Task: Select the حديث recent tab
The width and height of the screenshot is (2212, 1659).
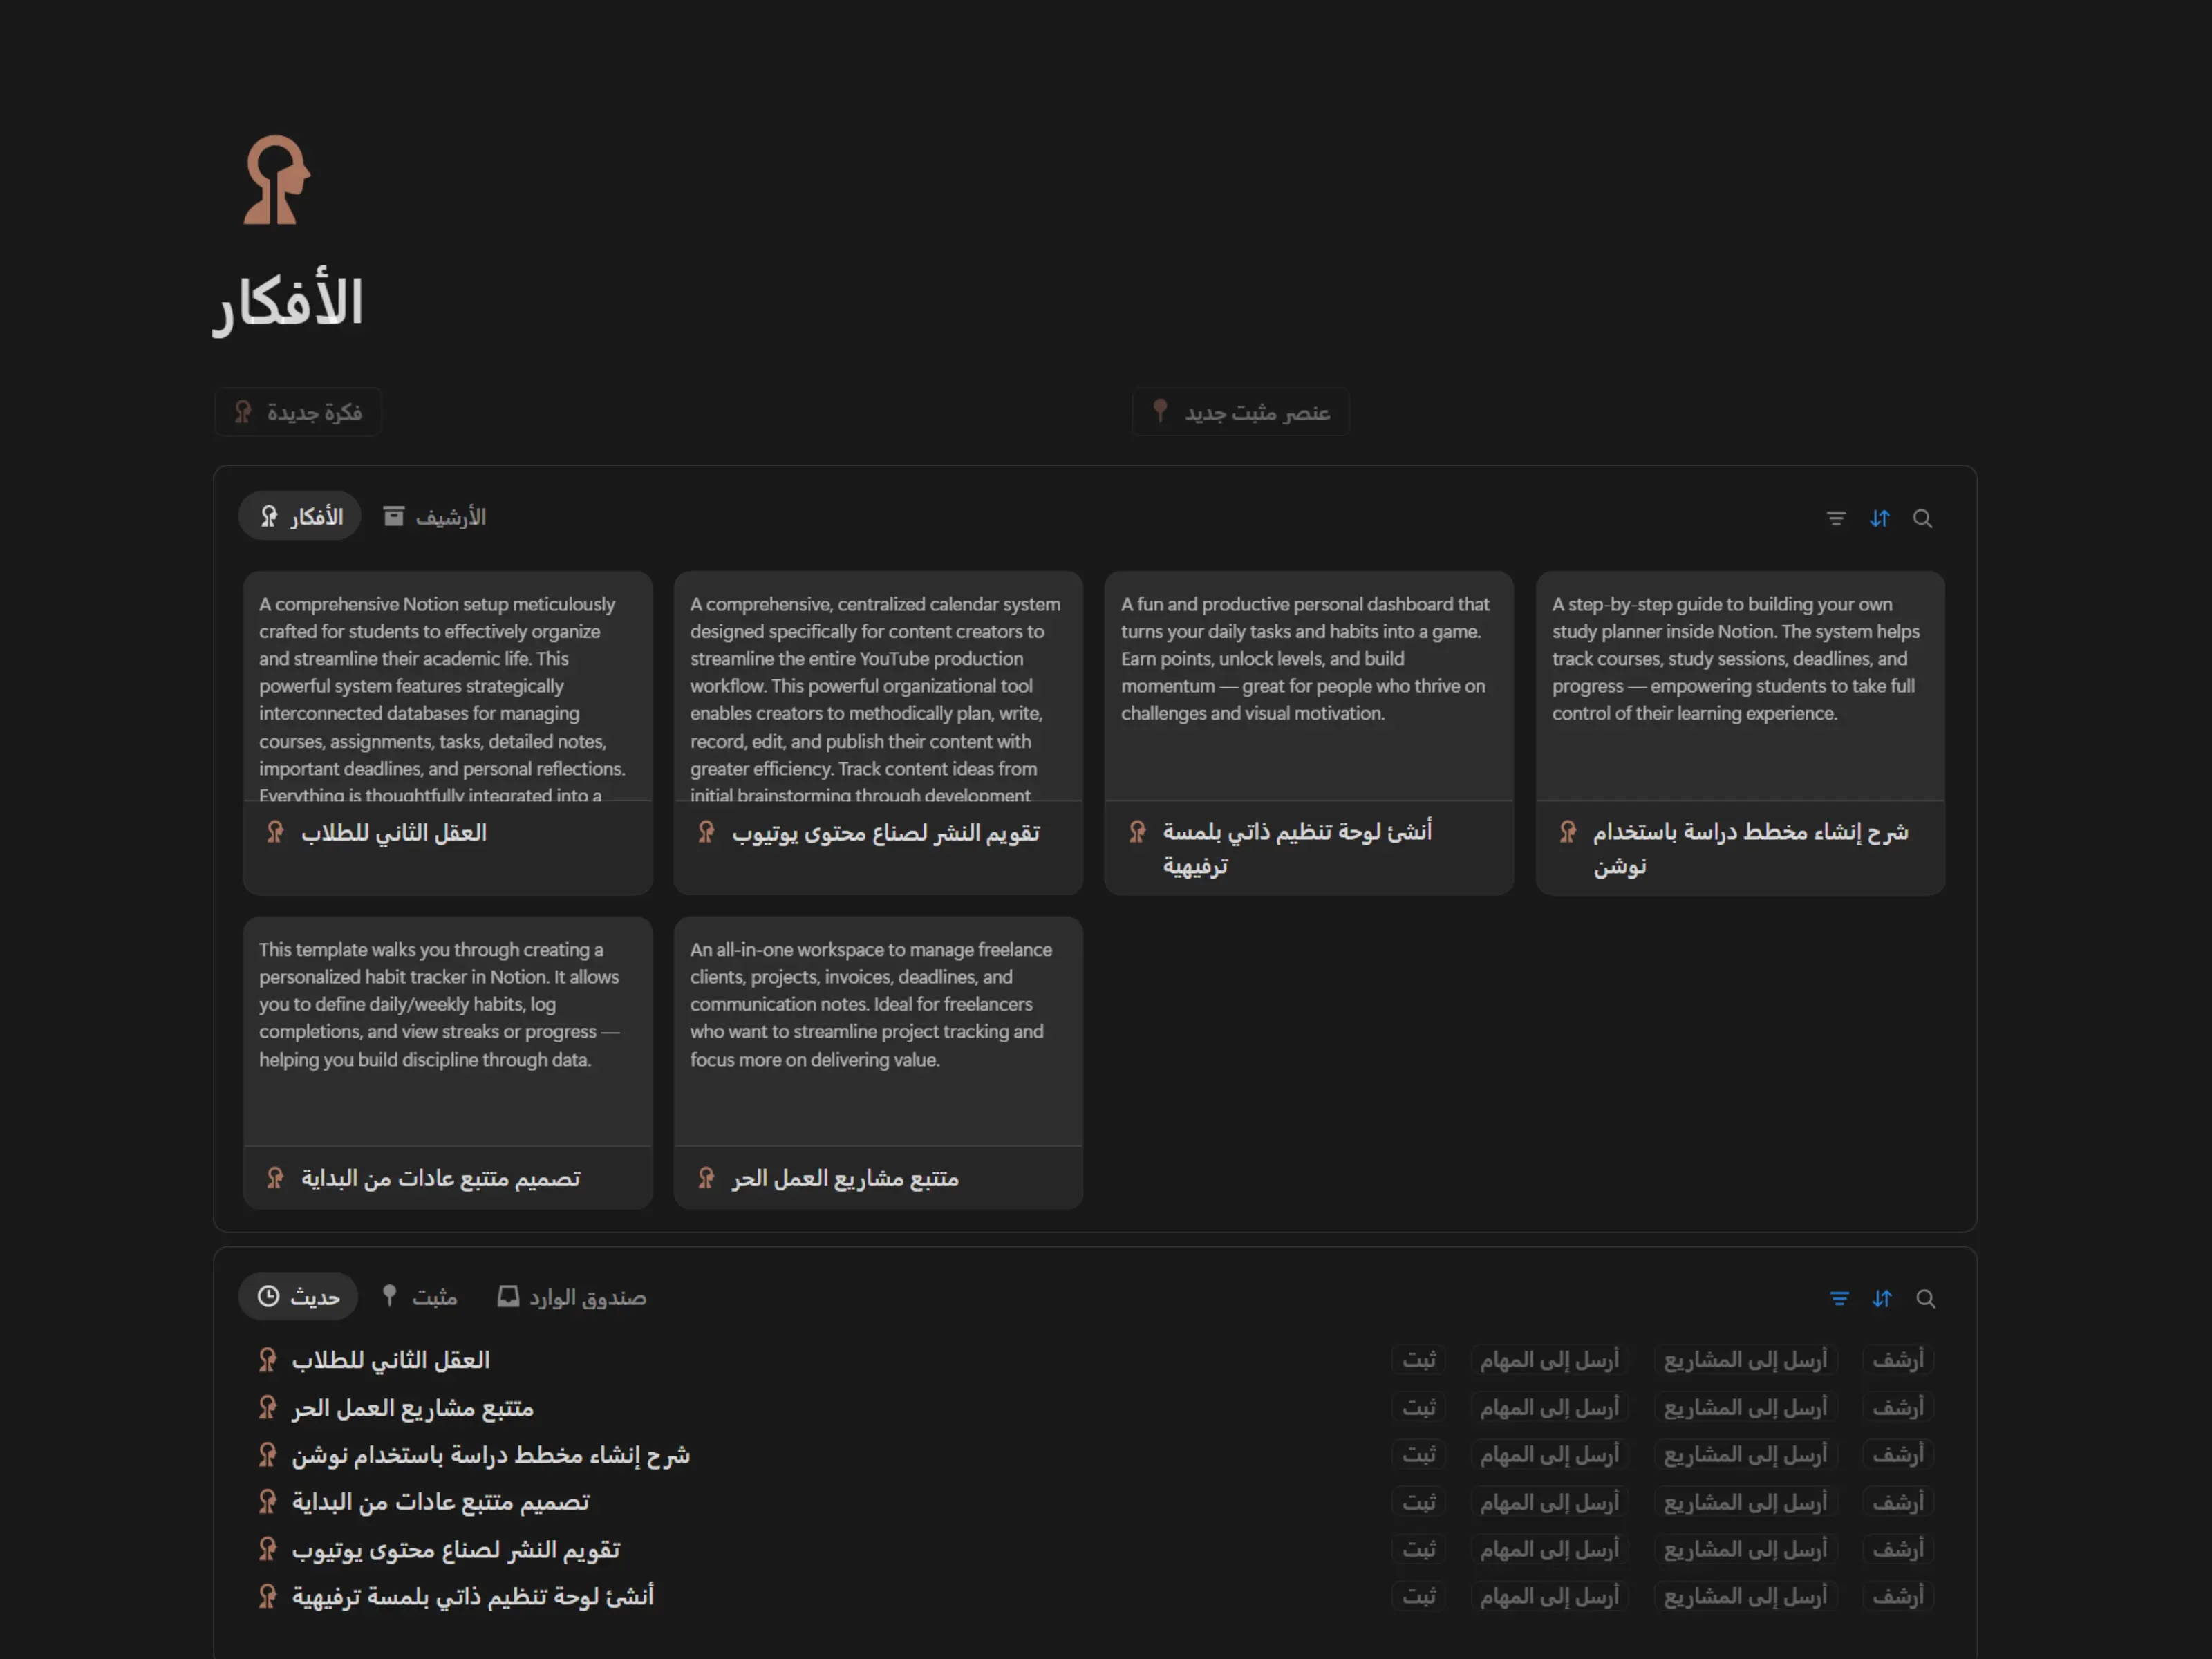Action: [298, 1297]
